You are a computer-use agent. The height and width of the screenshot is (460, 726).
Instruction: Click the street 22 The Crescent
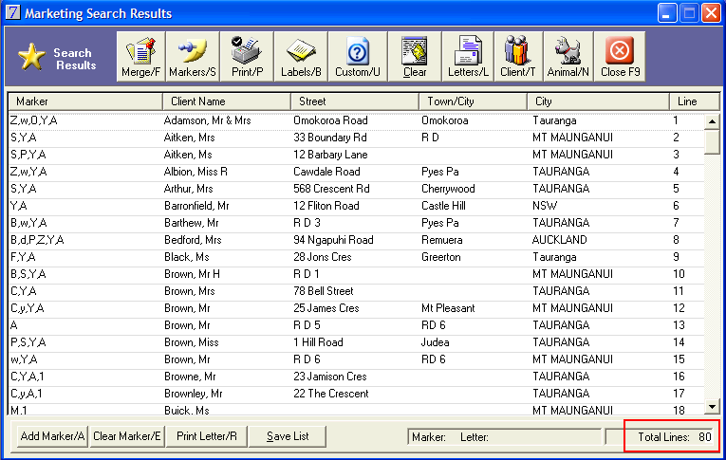tap(331, 395)
